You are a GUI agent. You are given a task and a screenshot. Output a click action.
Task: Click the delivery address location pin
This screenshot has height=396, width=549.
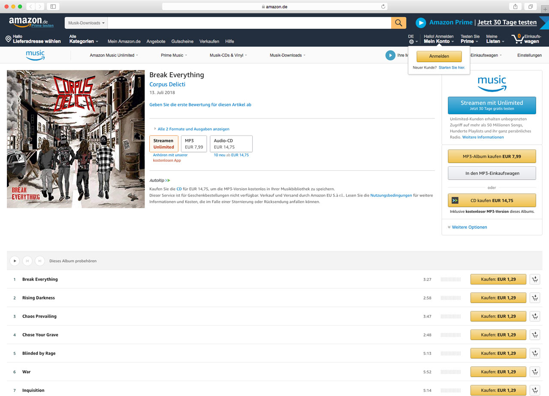[x=8, y=39]
